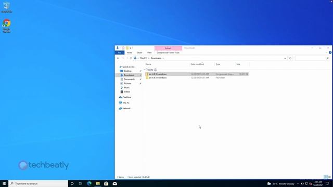The width and height of the screenshot is (333, 187).
Task: Open the weather widget on taskbar
Action: [281, 183]
